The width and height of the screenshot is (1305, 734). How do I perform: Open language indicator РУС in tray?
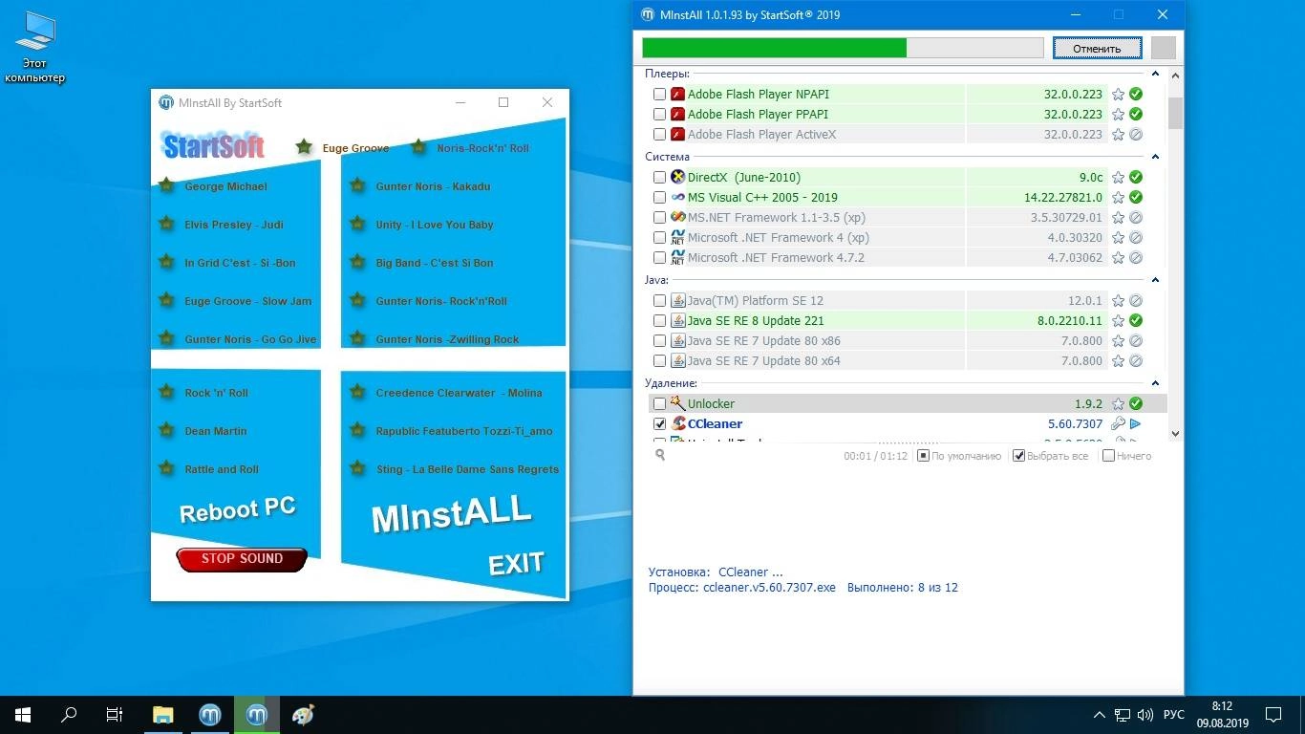coord(1174,715)
